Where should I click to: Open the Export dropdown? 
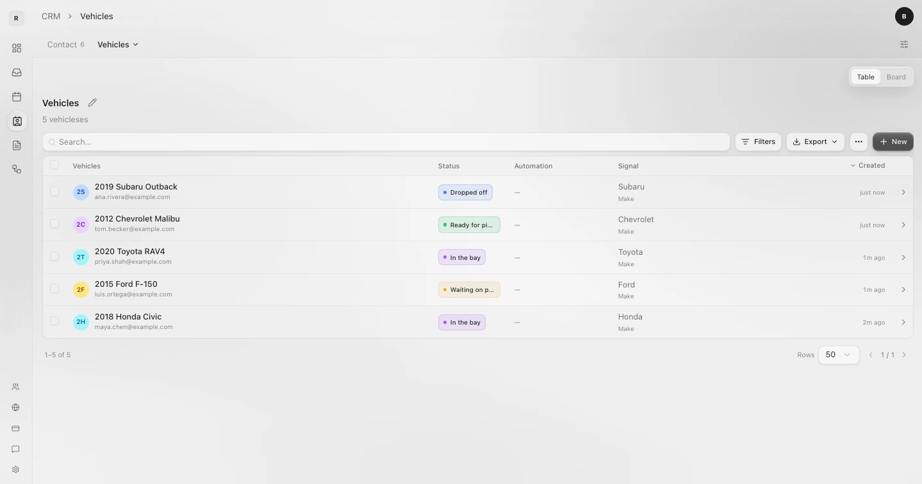point(815,141)
